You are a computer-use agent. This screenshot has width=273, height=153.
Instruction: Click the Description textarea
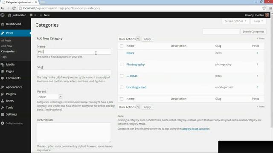point(74,133)
